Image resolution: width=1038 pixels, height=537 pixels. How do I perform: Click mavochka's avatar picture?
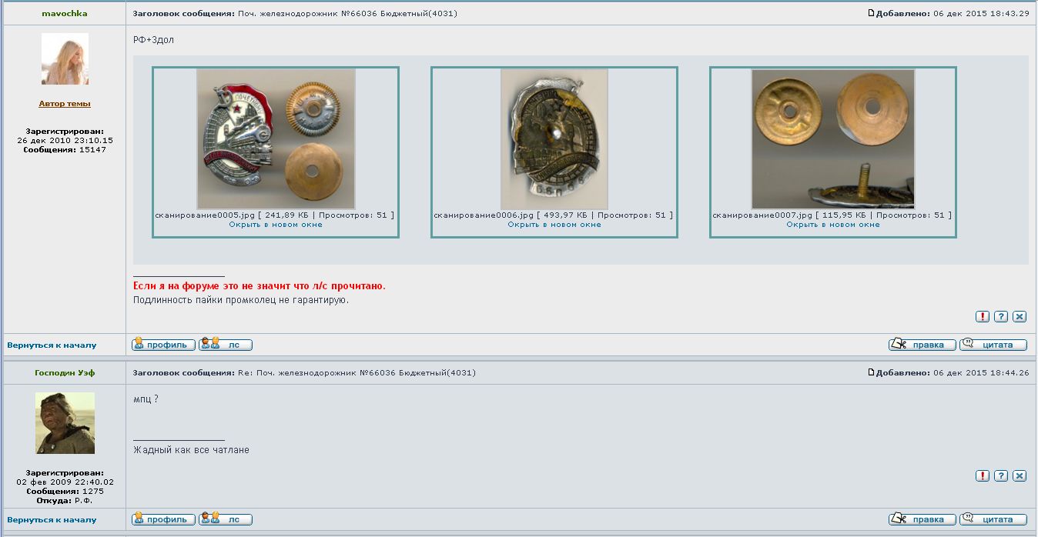65,59
